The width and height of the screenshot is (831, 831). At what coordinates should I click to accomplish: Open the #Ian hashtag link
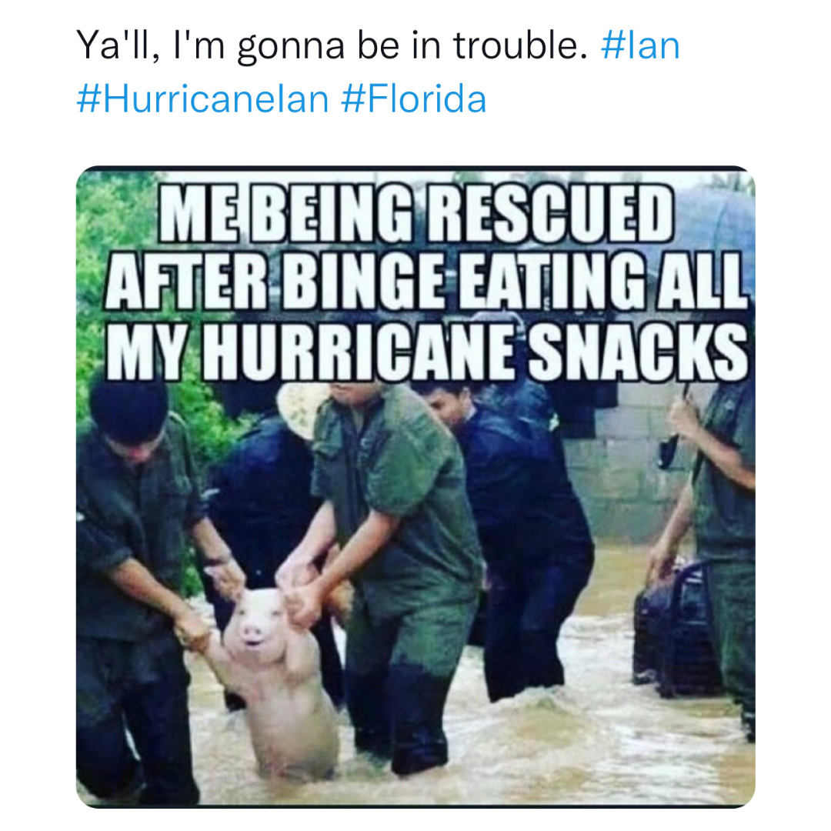(x=640, y=45)
